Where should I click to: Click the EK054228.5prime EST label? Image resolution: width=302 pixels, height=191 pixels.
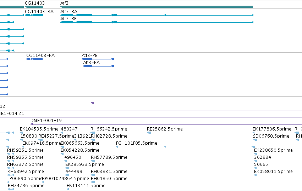point(80,150)
